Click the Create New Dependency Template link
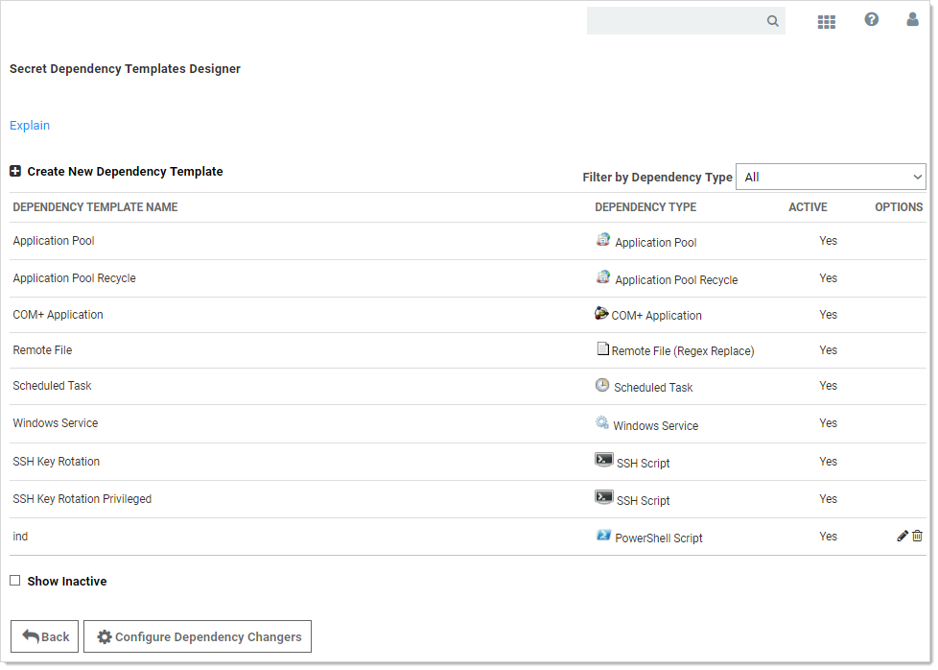Viewport: 938px width, 670px height. tap(125, 172)
